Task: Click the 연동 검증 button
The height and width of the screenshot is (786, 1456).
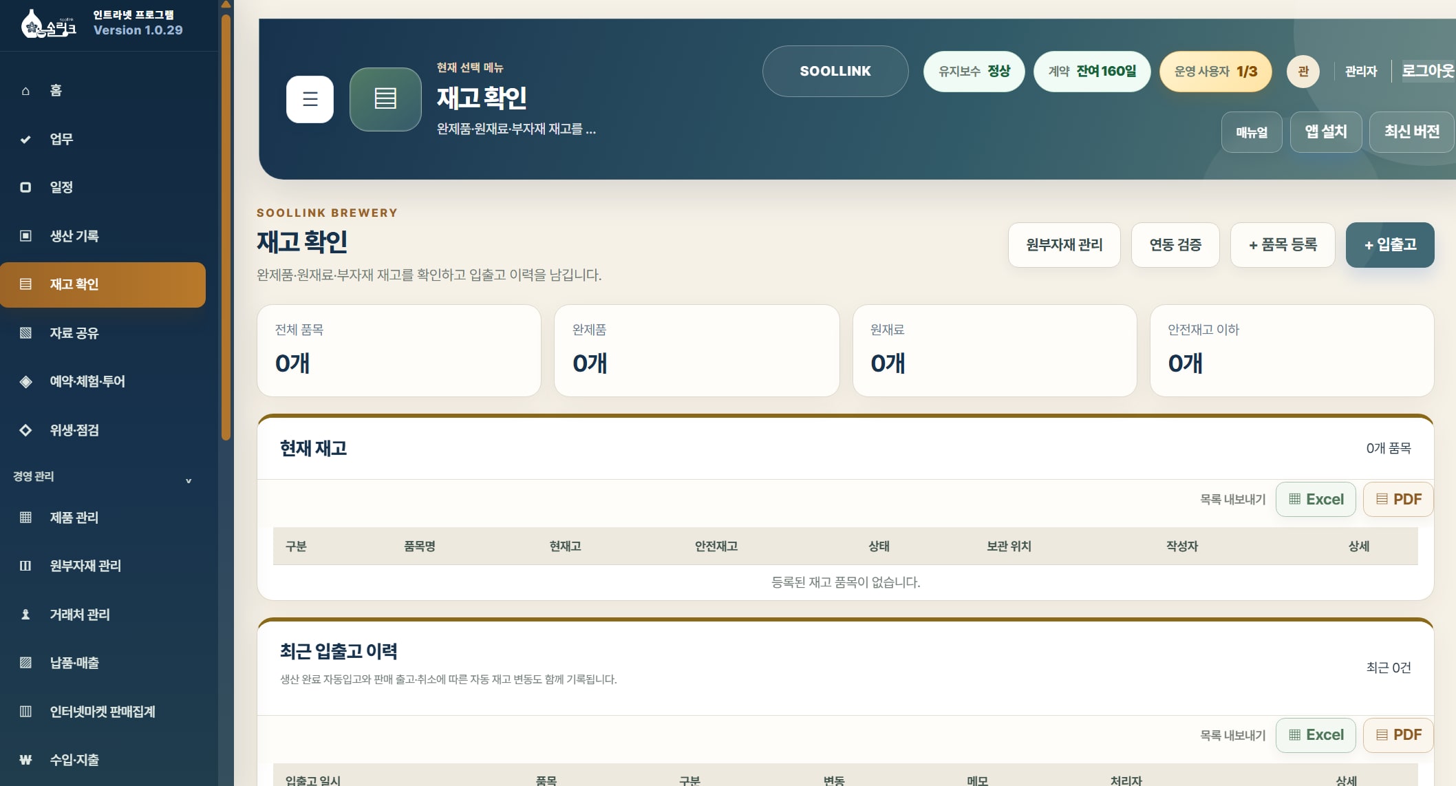Action: click(x=1175, y=245)
